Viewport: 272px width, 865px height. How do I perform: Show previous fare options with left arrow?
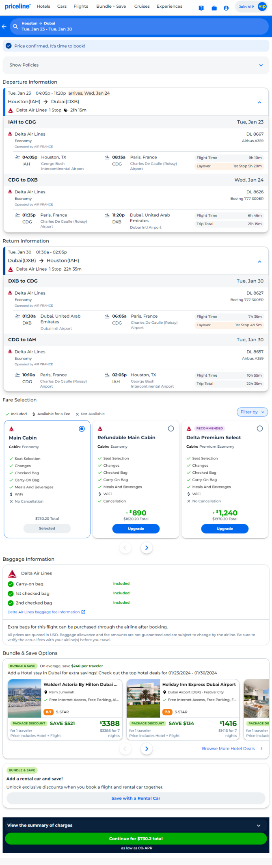point(125,548)
